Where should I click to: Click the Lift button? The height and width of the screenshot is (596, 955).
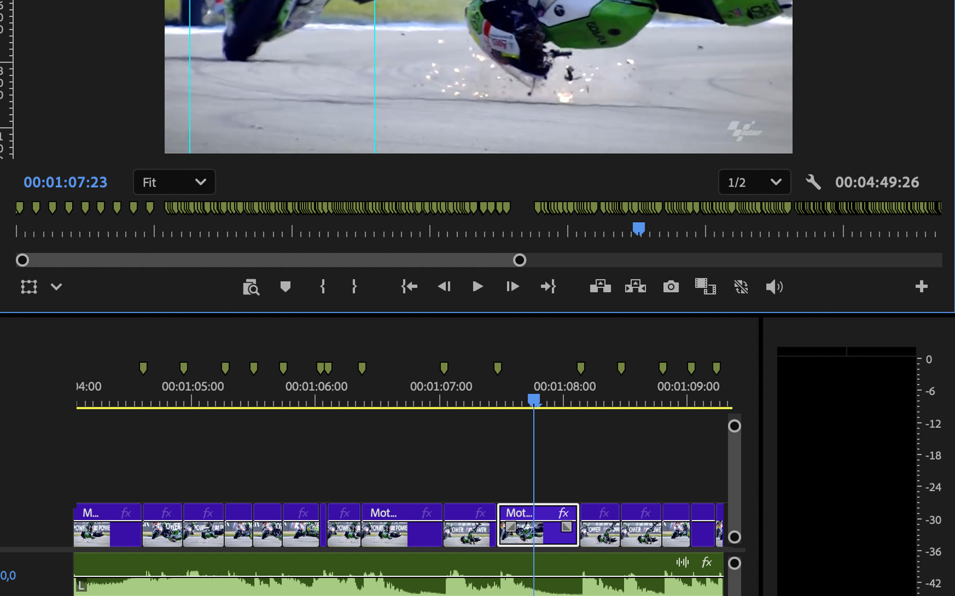601,287
